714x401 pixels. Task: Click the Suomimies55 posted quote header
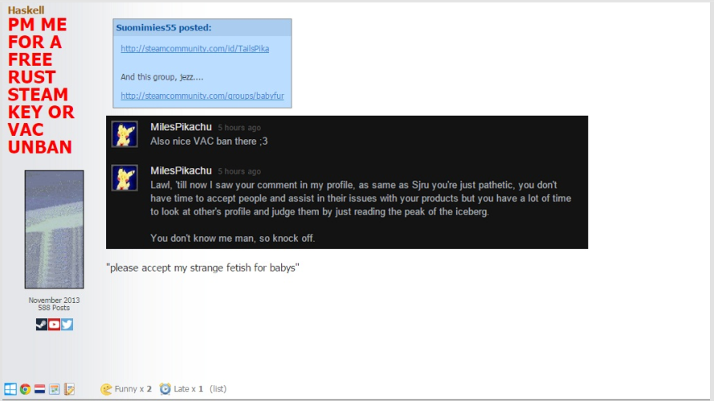(x=202, y=27)
